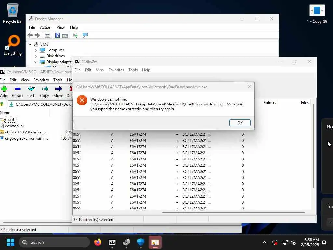Click Files column header in file.7z window
The image size is (333, 250).
pos(304,103)
